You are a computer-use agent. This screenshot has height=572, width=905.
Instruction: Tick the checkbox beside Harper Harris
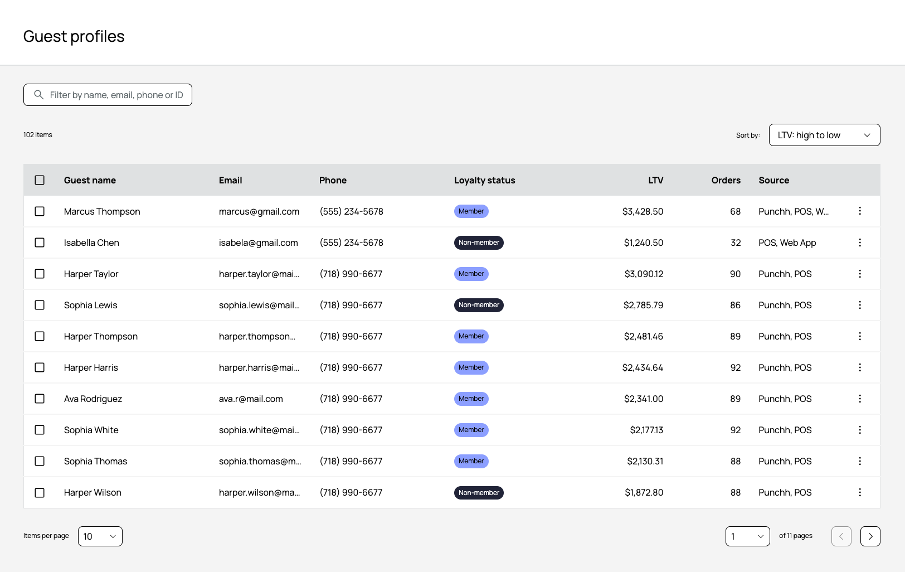click(x=40, y=367)
